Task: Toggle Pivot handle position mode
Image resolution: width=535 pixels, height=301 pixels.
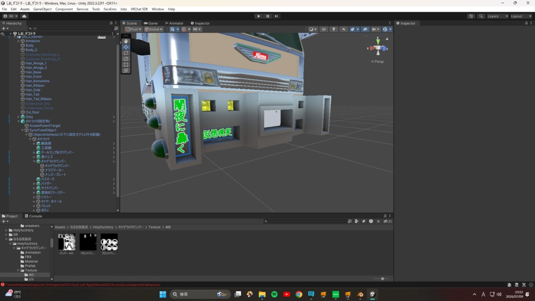Action: click(x=133, y=29)
